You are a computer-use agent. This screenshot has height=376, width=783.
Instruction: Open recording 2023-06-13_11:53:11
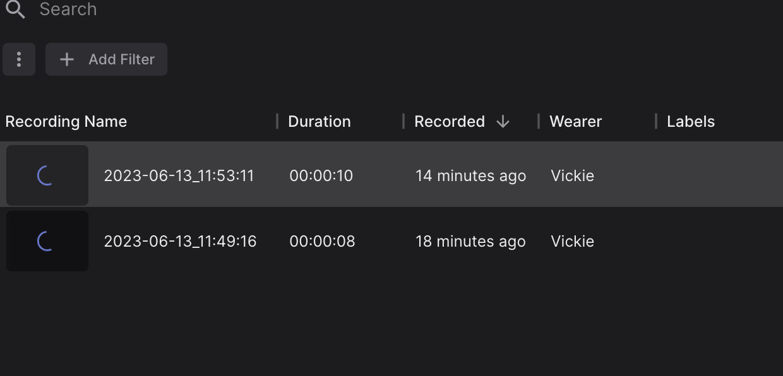coord(179,175)
